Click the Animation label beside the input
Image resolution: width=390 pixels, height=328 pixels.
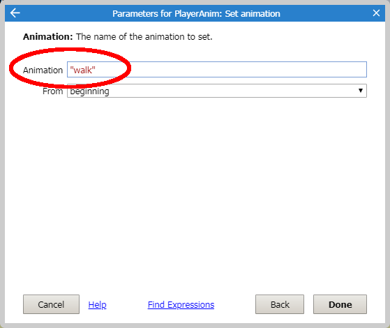pos(43,70)
